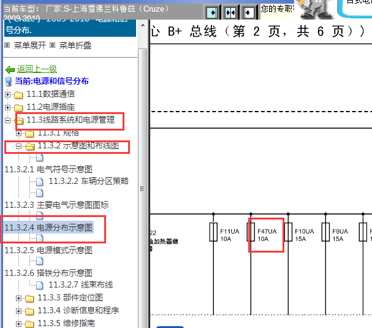Expand the 11.3.1 规格 node
Image resolution: width=372 pixels, height=328 pixels.
click(18, 134)
